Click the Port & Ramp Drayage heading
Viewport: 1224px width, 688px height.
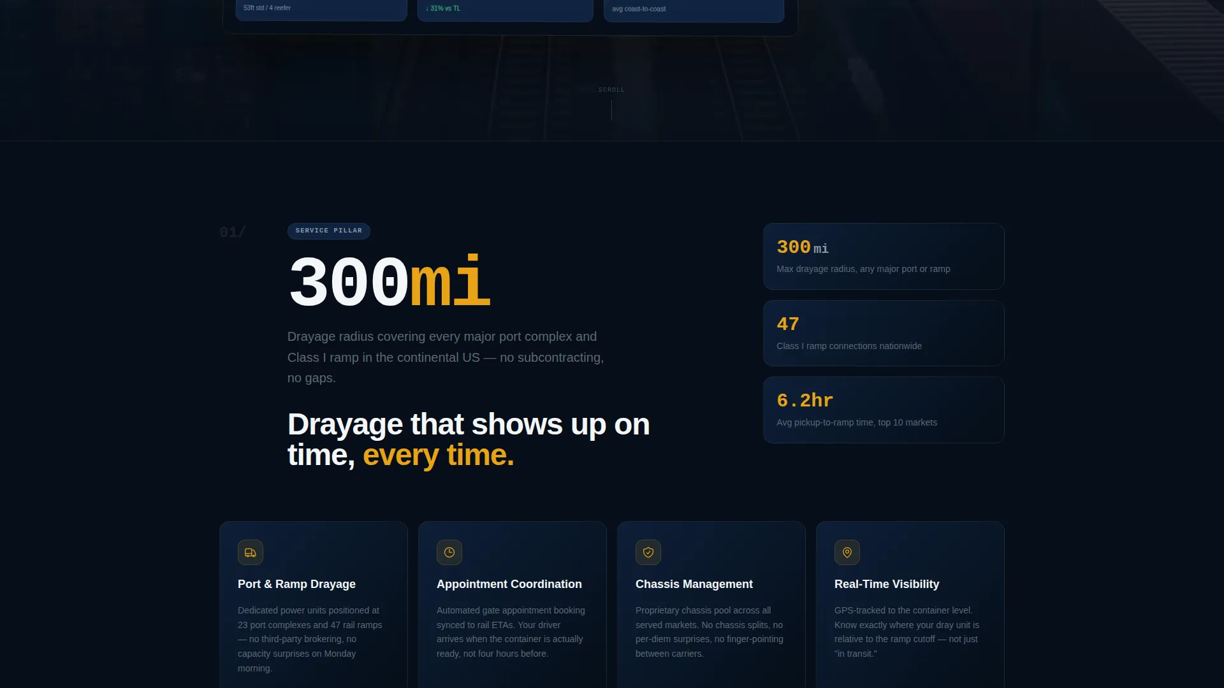pyautogui.click(x=296, y=584)
